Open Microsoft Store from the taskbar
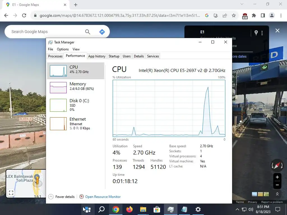Image resolution: width=287 pixels, height=215 pixels. [157, 209]
